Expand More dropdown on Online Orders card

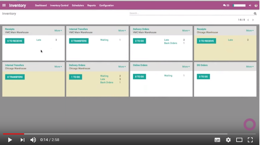186,67
